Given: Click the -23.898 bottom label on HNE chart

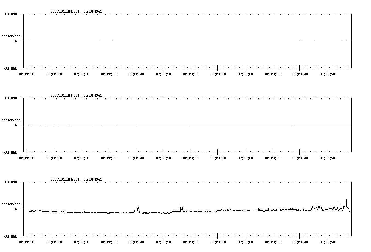Looking at the screenshot, I should coord(10,68).
